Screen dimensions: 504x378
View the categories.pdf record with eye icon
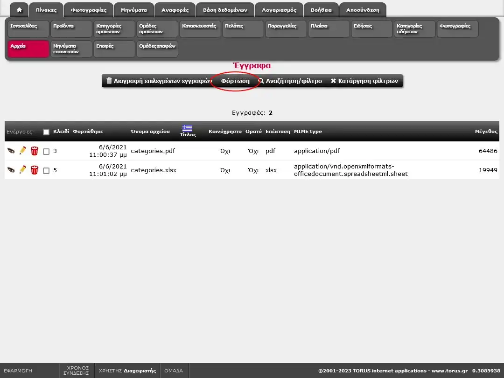click(11, 151)
